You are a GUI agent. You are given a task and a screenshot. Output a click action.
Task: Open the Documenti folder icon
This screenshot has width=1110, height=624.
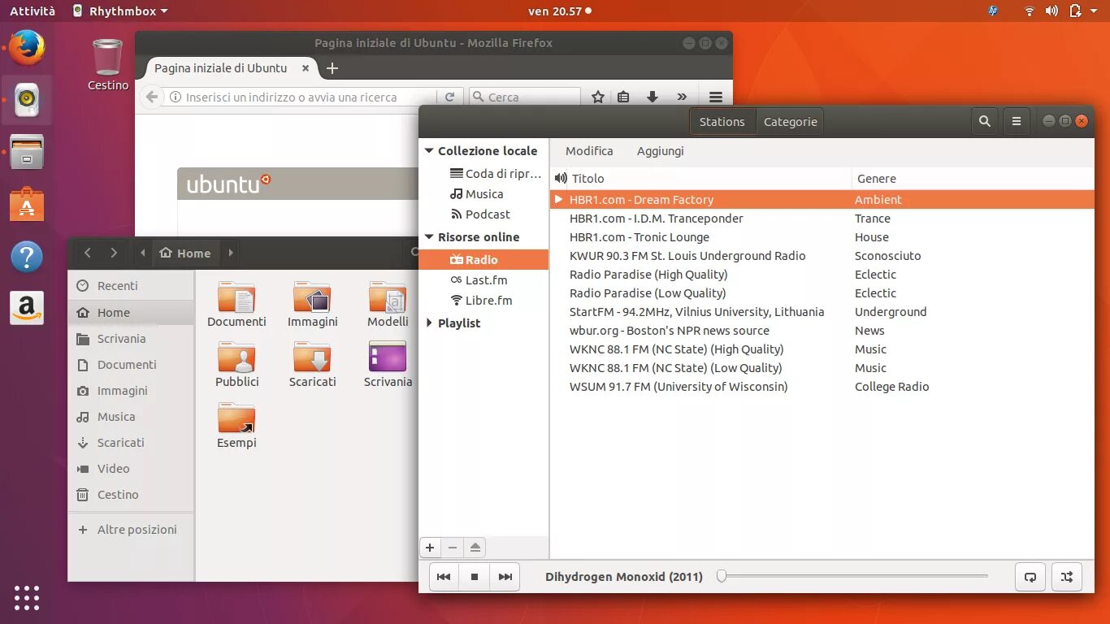pos(236,305)
